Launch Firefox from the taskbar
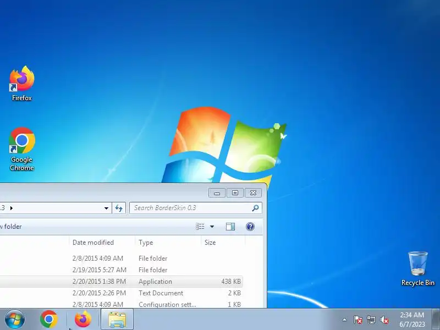The image size is (440, 330). point(83,320)
